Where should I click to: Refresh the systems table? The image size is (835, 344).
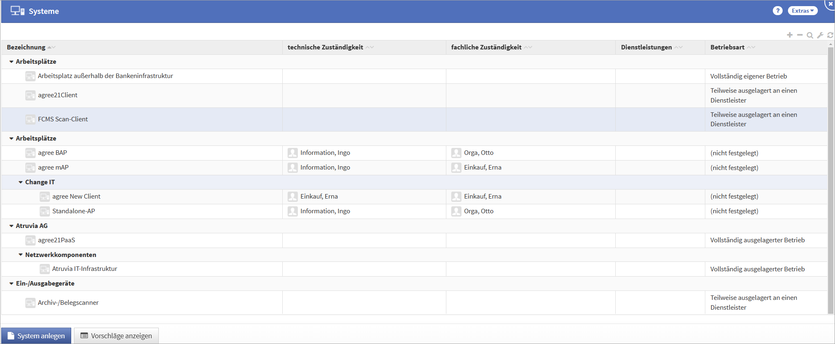(x=830, y=35)
